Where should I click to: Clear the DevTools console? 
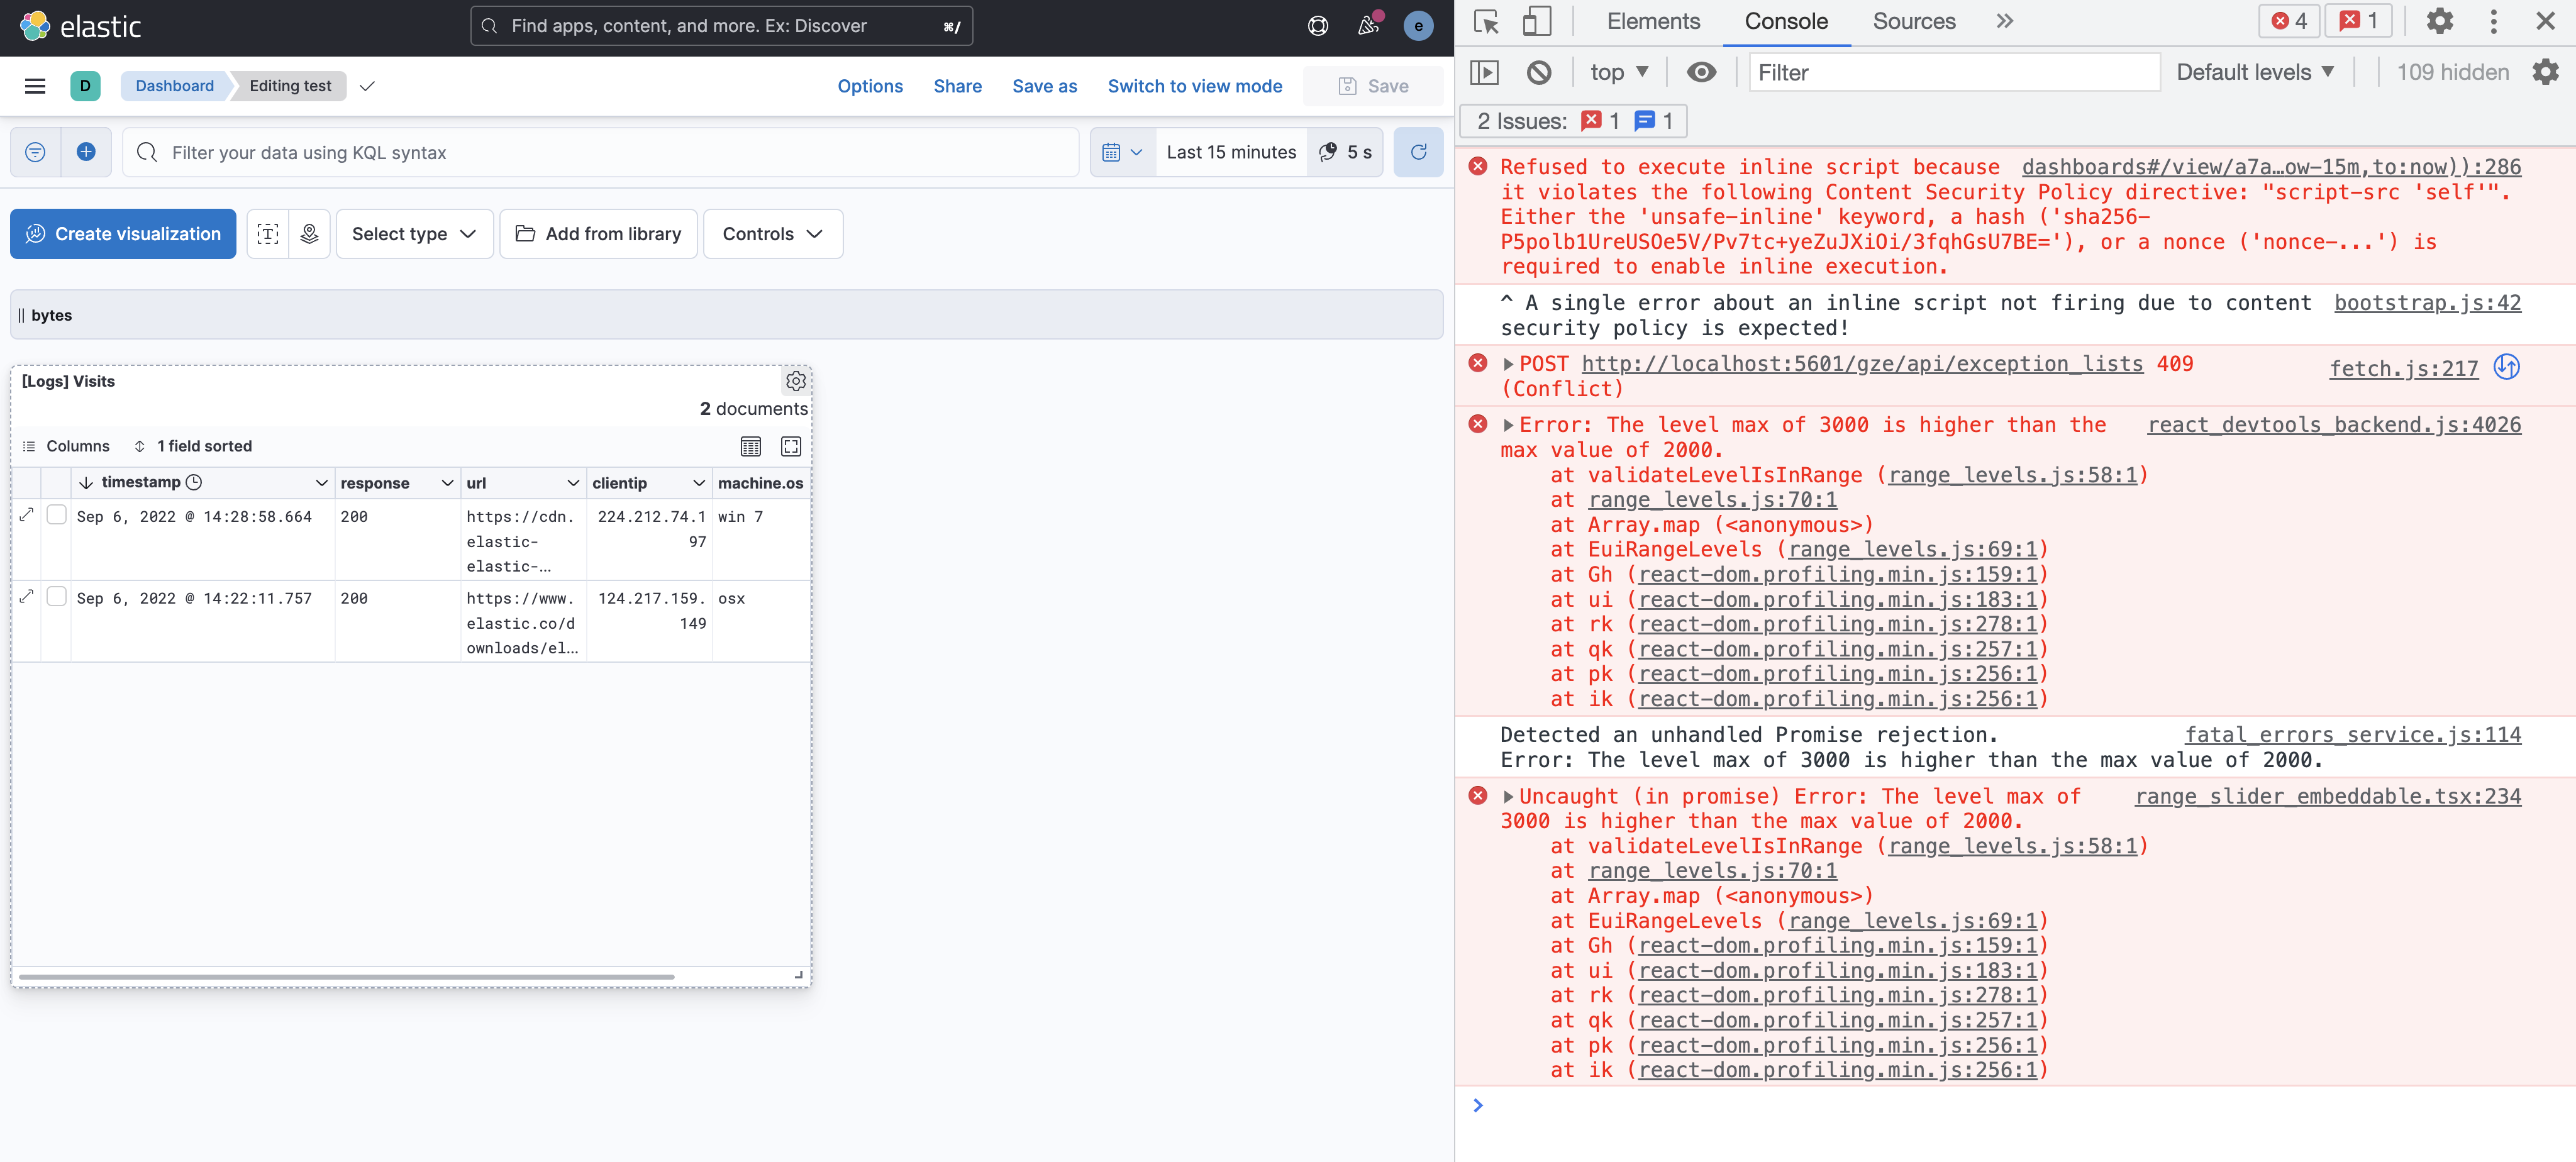point(1539,71)
